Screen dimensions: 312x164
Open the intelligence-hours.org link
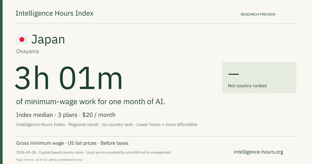258,152
